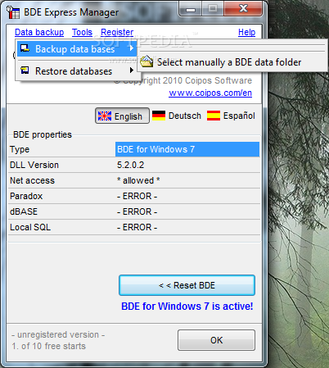This screenshot has width=329, height=368.
Task: Click the OK button
Action: 216,340
